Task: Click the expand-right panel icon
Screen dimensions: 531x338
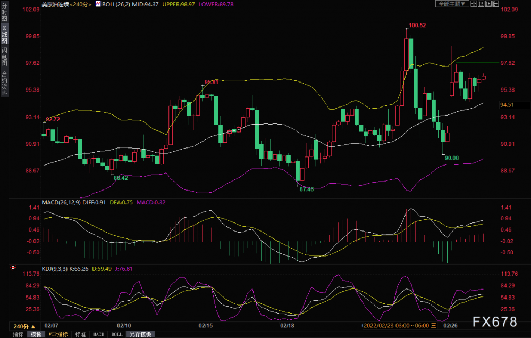Action: 495,4
